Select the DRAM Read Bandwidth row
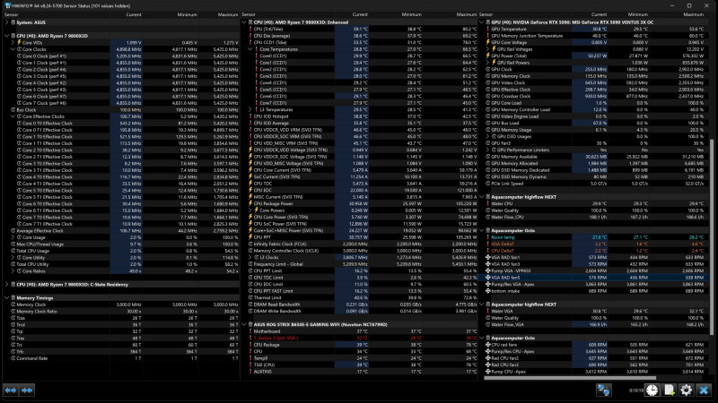This screenshot has width=718, height=403. coord(360,304)
